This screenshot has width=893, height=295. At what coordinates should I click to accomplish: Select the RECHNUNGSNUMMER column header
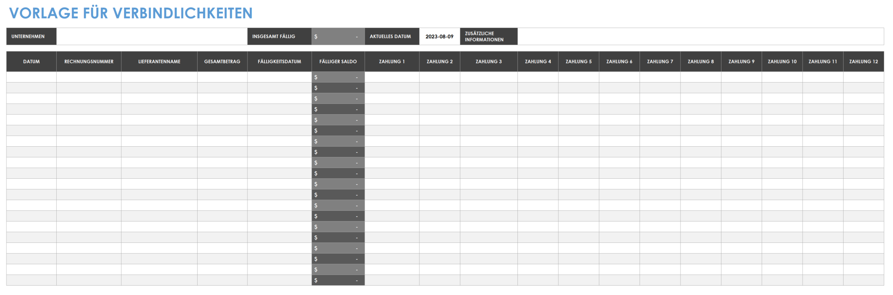click(89, 62)
